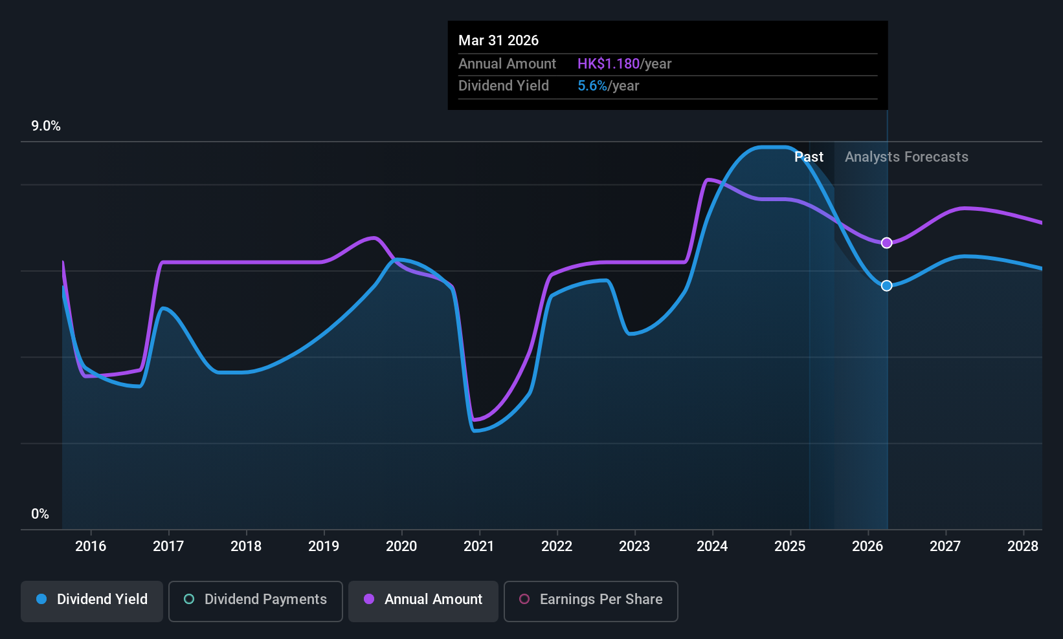
Task: Click the HK$1.180 annual amount value
Action: (609, 63)
